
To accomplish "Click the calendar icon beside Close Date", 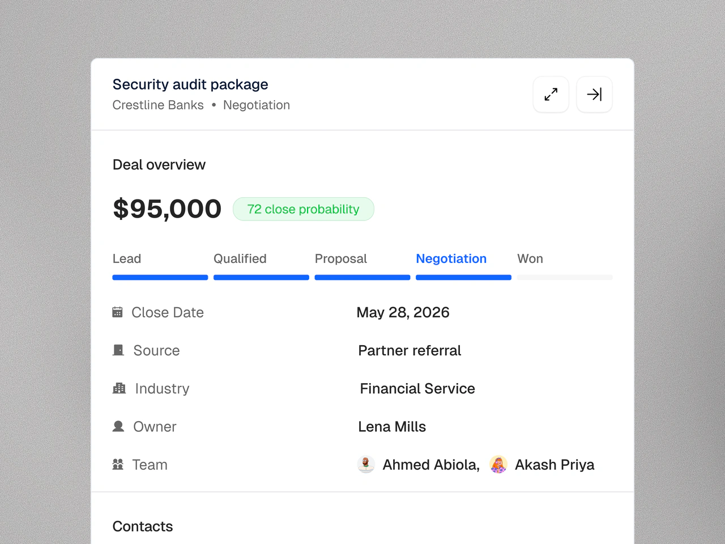I will [x=117, y=312].
